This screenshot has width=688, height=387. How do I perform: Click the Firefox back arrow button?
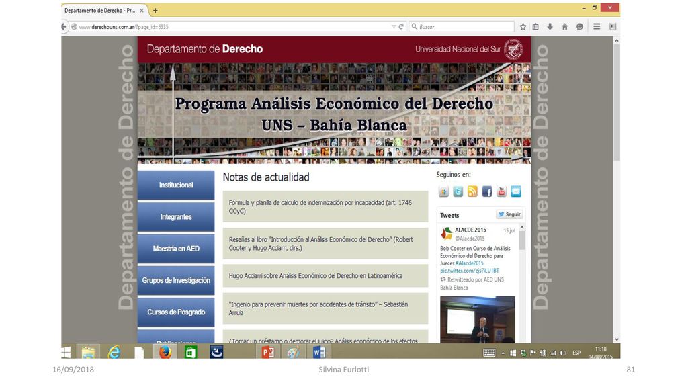point(64,27)
